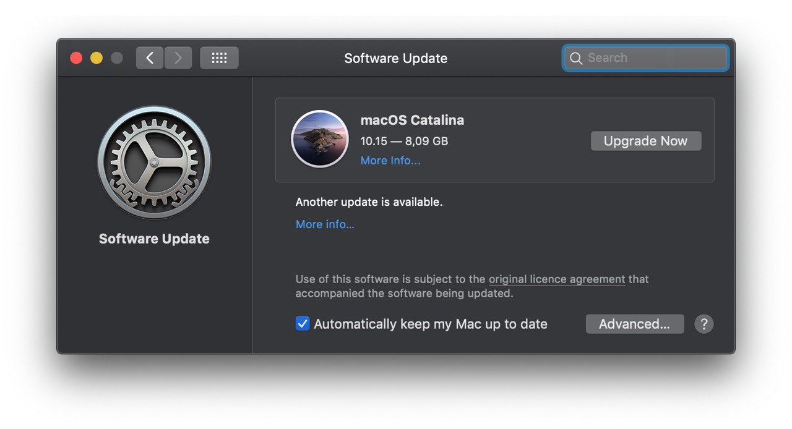Click the 'Another update is available.' text
792x429 pixels.
(x=369, y=202)
